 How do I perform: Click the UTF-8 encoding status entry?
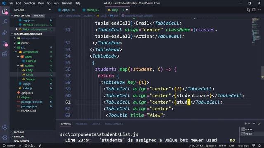222,146
